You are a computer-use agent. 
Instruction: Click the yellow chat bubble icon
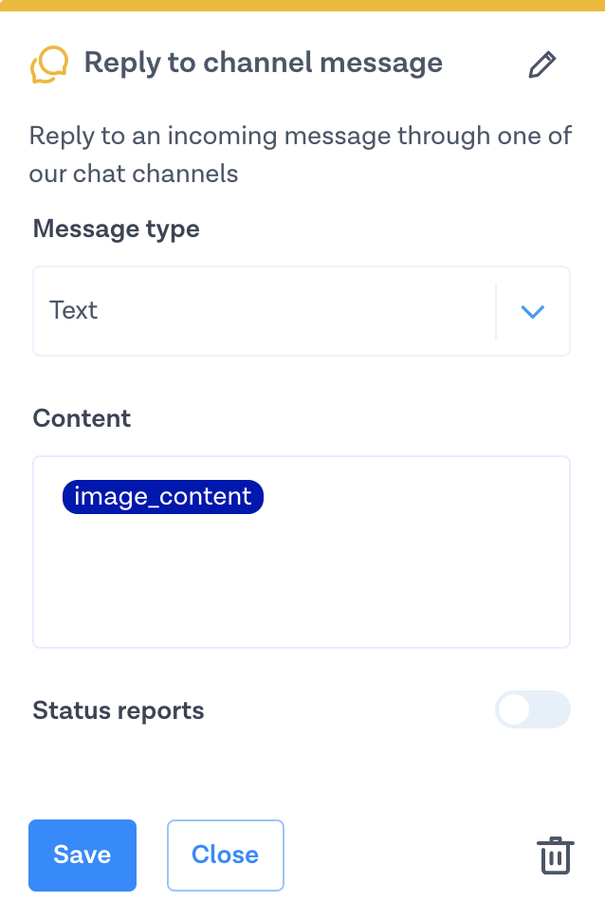coord(49,65)
